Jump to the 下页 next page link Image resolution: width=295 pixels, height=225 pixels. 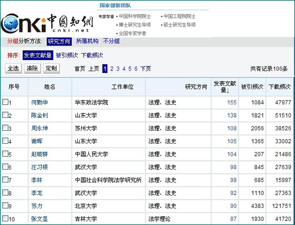coord(146,69)
